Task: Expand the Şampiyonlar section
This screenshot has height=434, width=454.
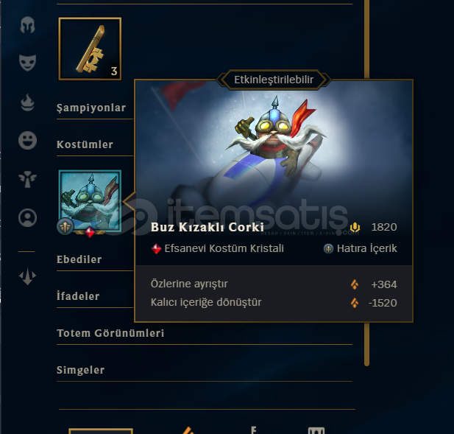Action: 91,108
